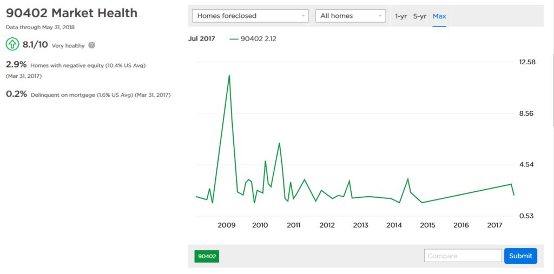Click the green up-arrow market health icon
This screenshot has width=554, height=274.
[x=12, y=45]
